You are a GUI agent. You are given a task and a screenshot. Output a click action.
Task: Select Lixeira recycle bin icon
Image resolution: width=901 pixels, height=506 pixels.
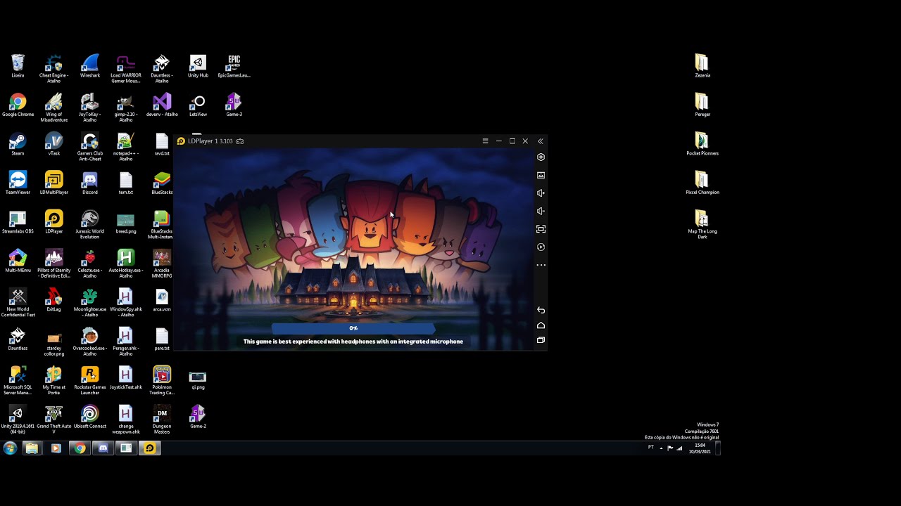click(18, 67)
